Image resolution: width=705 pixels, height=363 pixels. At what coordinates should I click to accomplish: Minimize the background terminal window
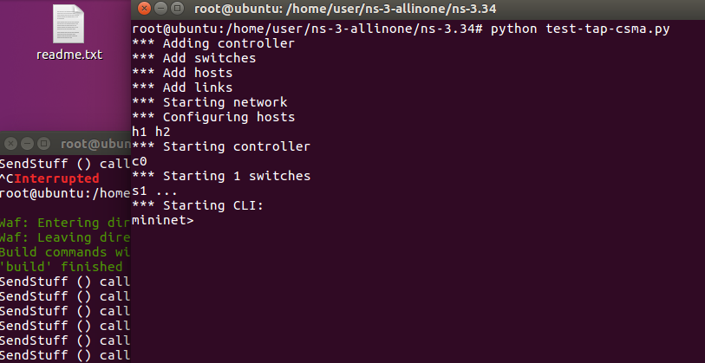coord(27,144)
